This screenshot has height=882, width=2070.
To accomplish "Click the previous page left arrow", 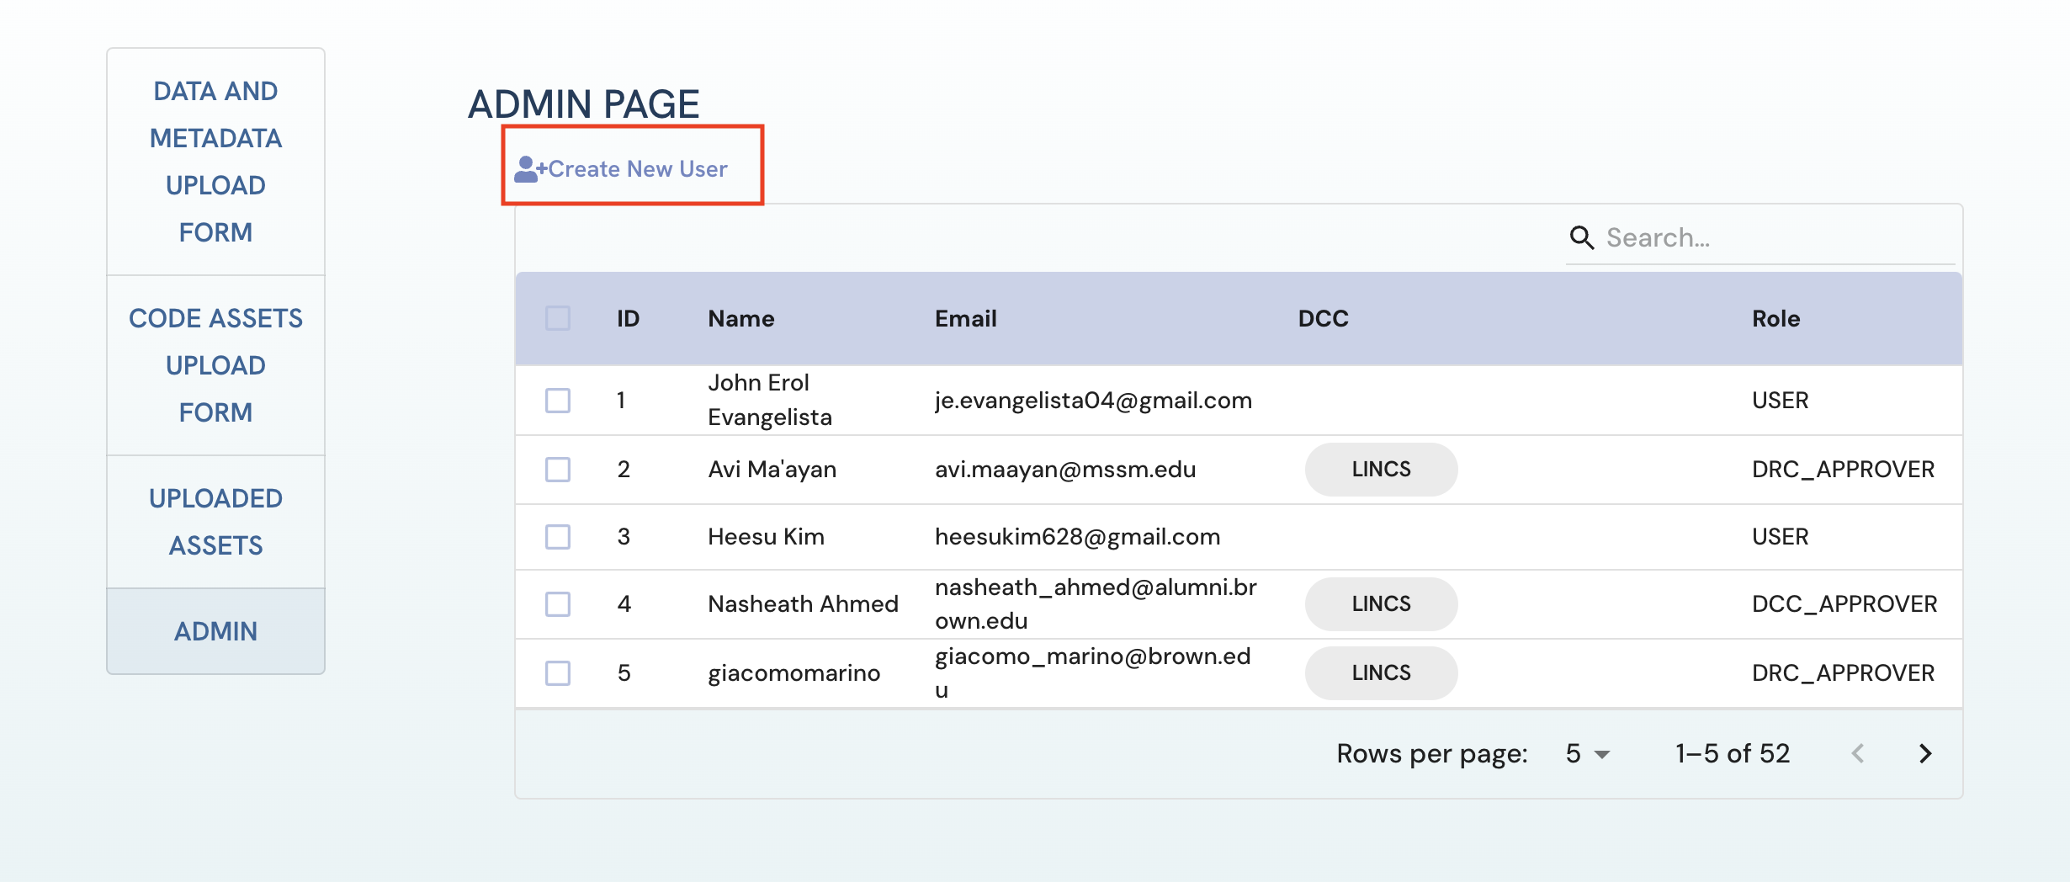I will (1858, 753).
